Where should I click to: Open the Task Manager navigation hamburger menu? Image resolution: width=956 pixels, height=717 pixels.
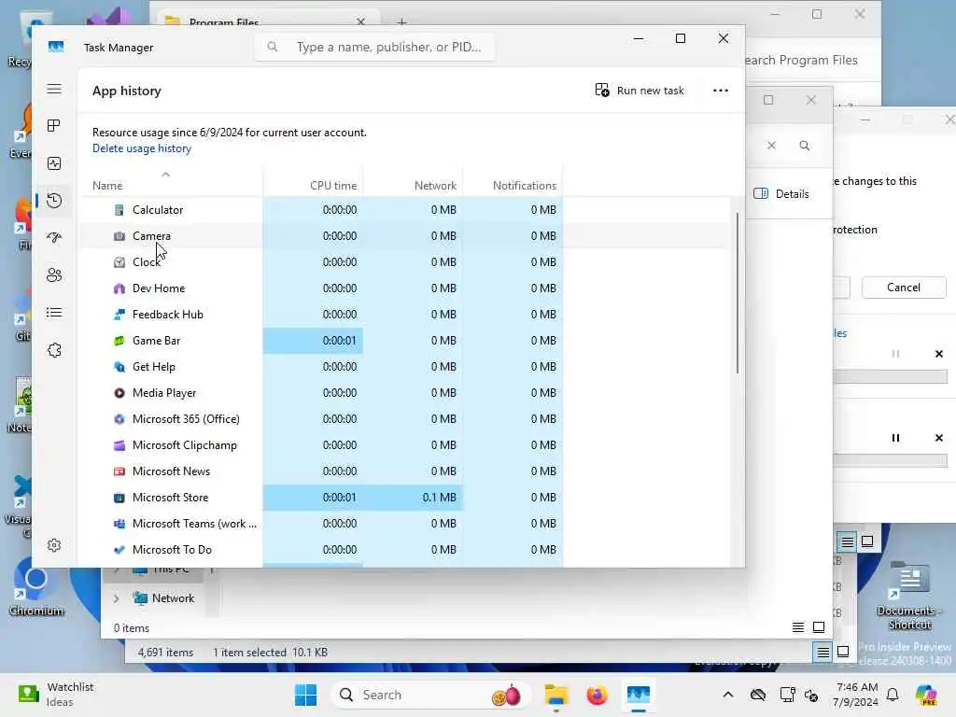click(x=54, y=89)
